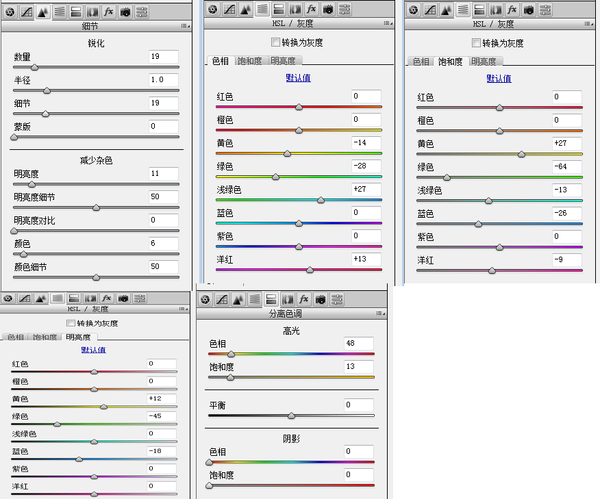Tick 转换为灰度 checkbox in hue (色相) HSL panel
The height and width of the screenshot is (499, 600).
pos(275,42)
